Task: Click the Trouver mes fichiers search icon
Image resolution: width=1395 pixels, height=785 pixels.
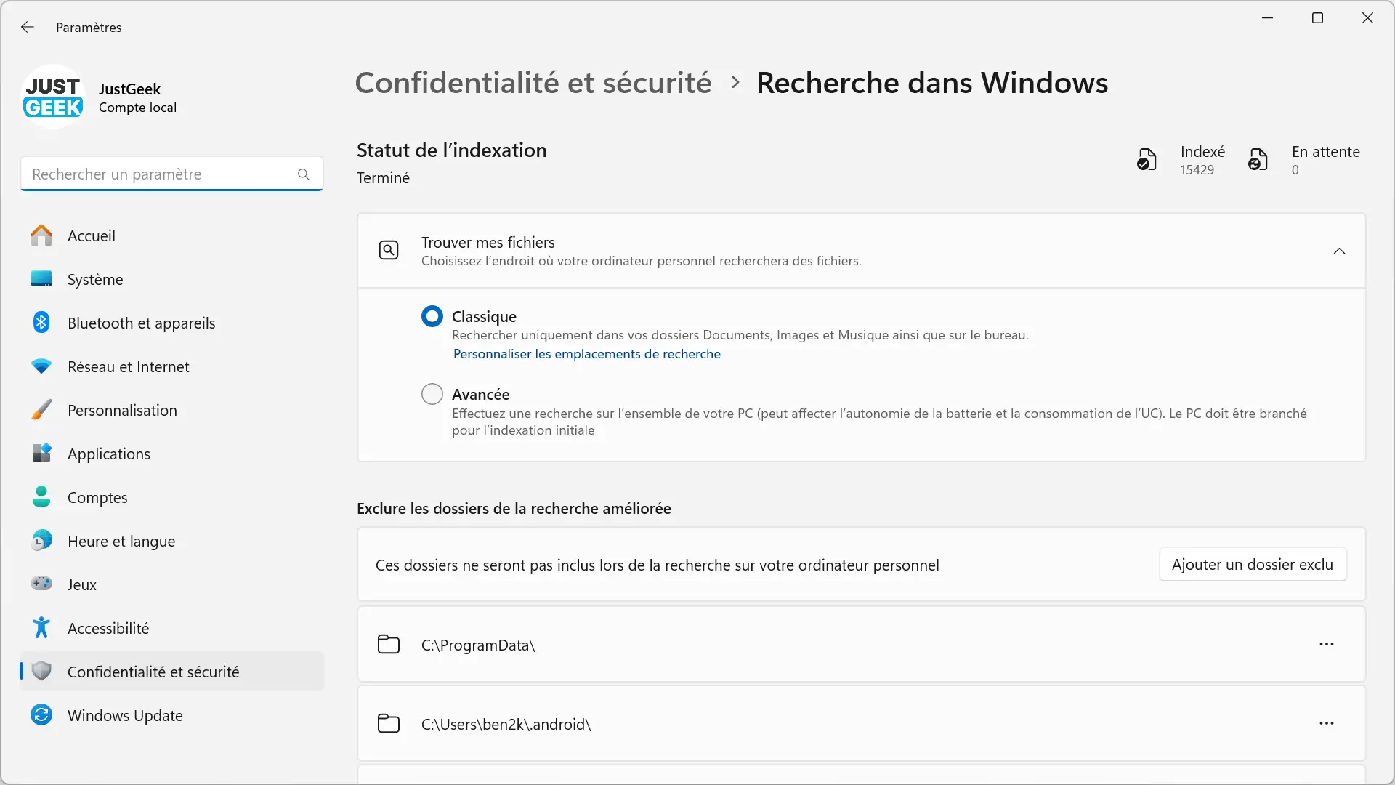Action: (x=389, y=251)
